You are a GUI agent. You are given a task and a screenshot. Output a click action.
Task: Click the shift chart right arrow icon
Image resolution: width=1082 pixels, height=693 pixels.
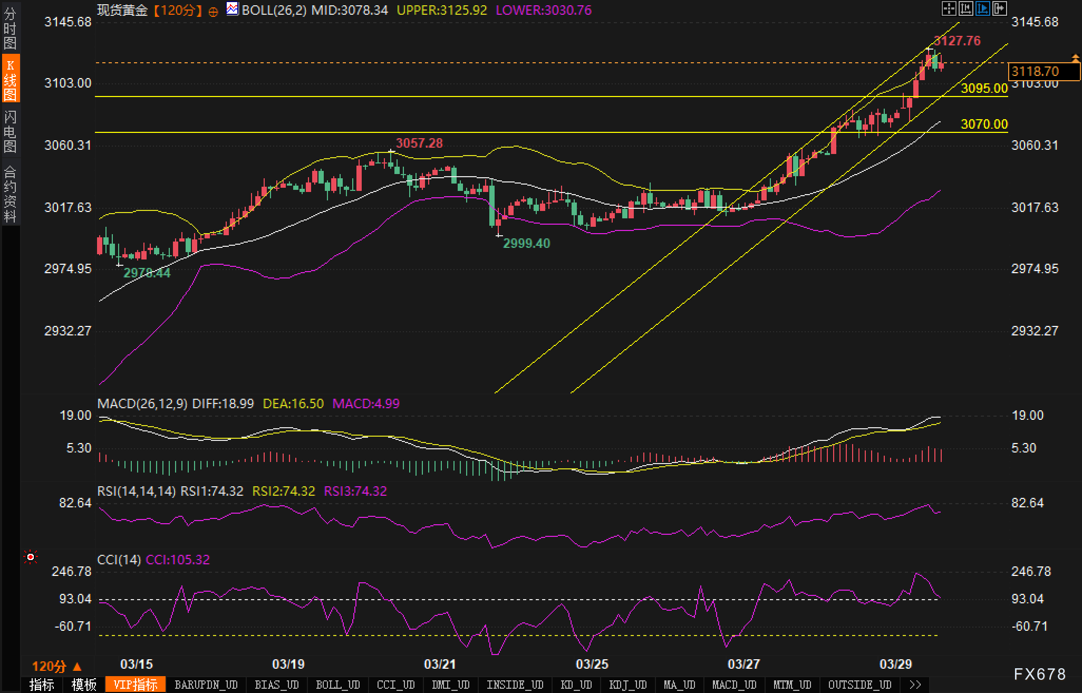[x=999, y=8]
